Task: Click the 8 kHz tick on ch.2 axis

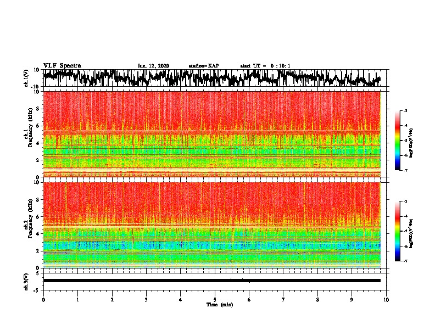Action: 38,200
